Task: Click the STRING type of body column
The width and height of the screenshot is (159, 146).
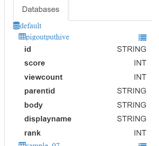Action: 131,105
